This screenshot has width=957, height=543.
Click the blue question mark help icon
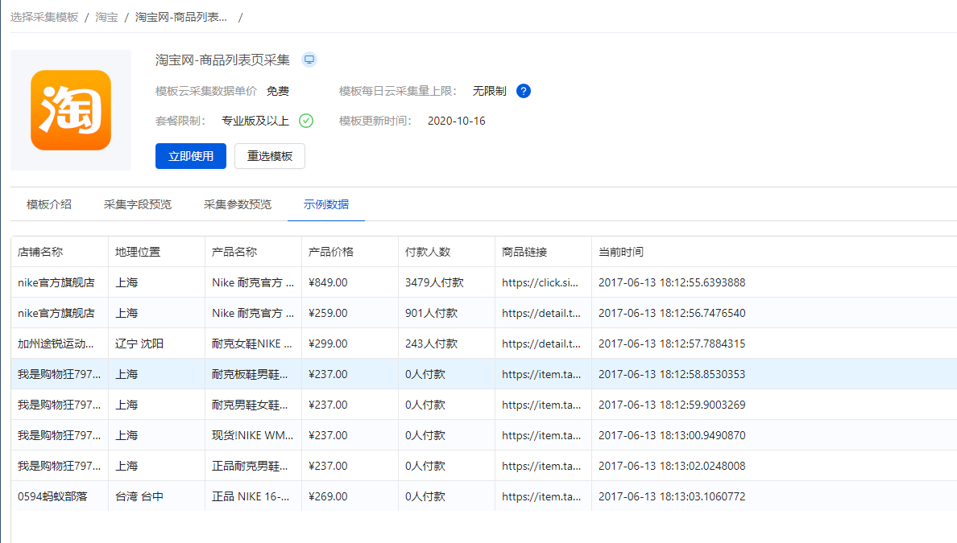click(523, 91)
